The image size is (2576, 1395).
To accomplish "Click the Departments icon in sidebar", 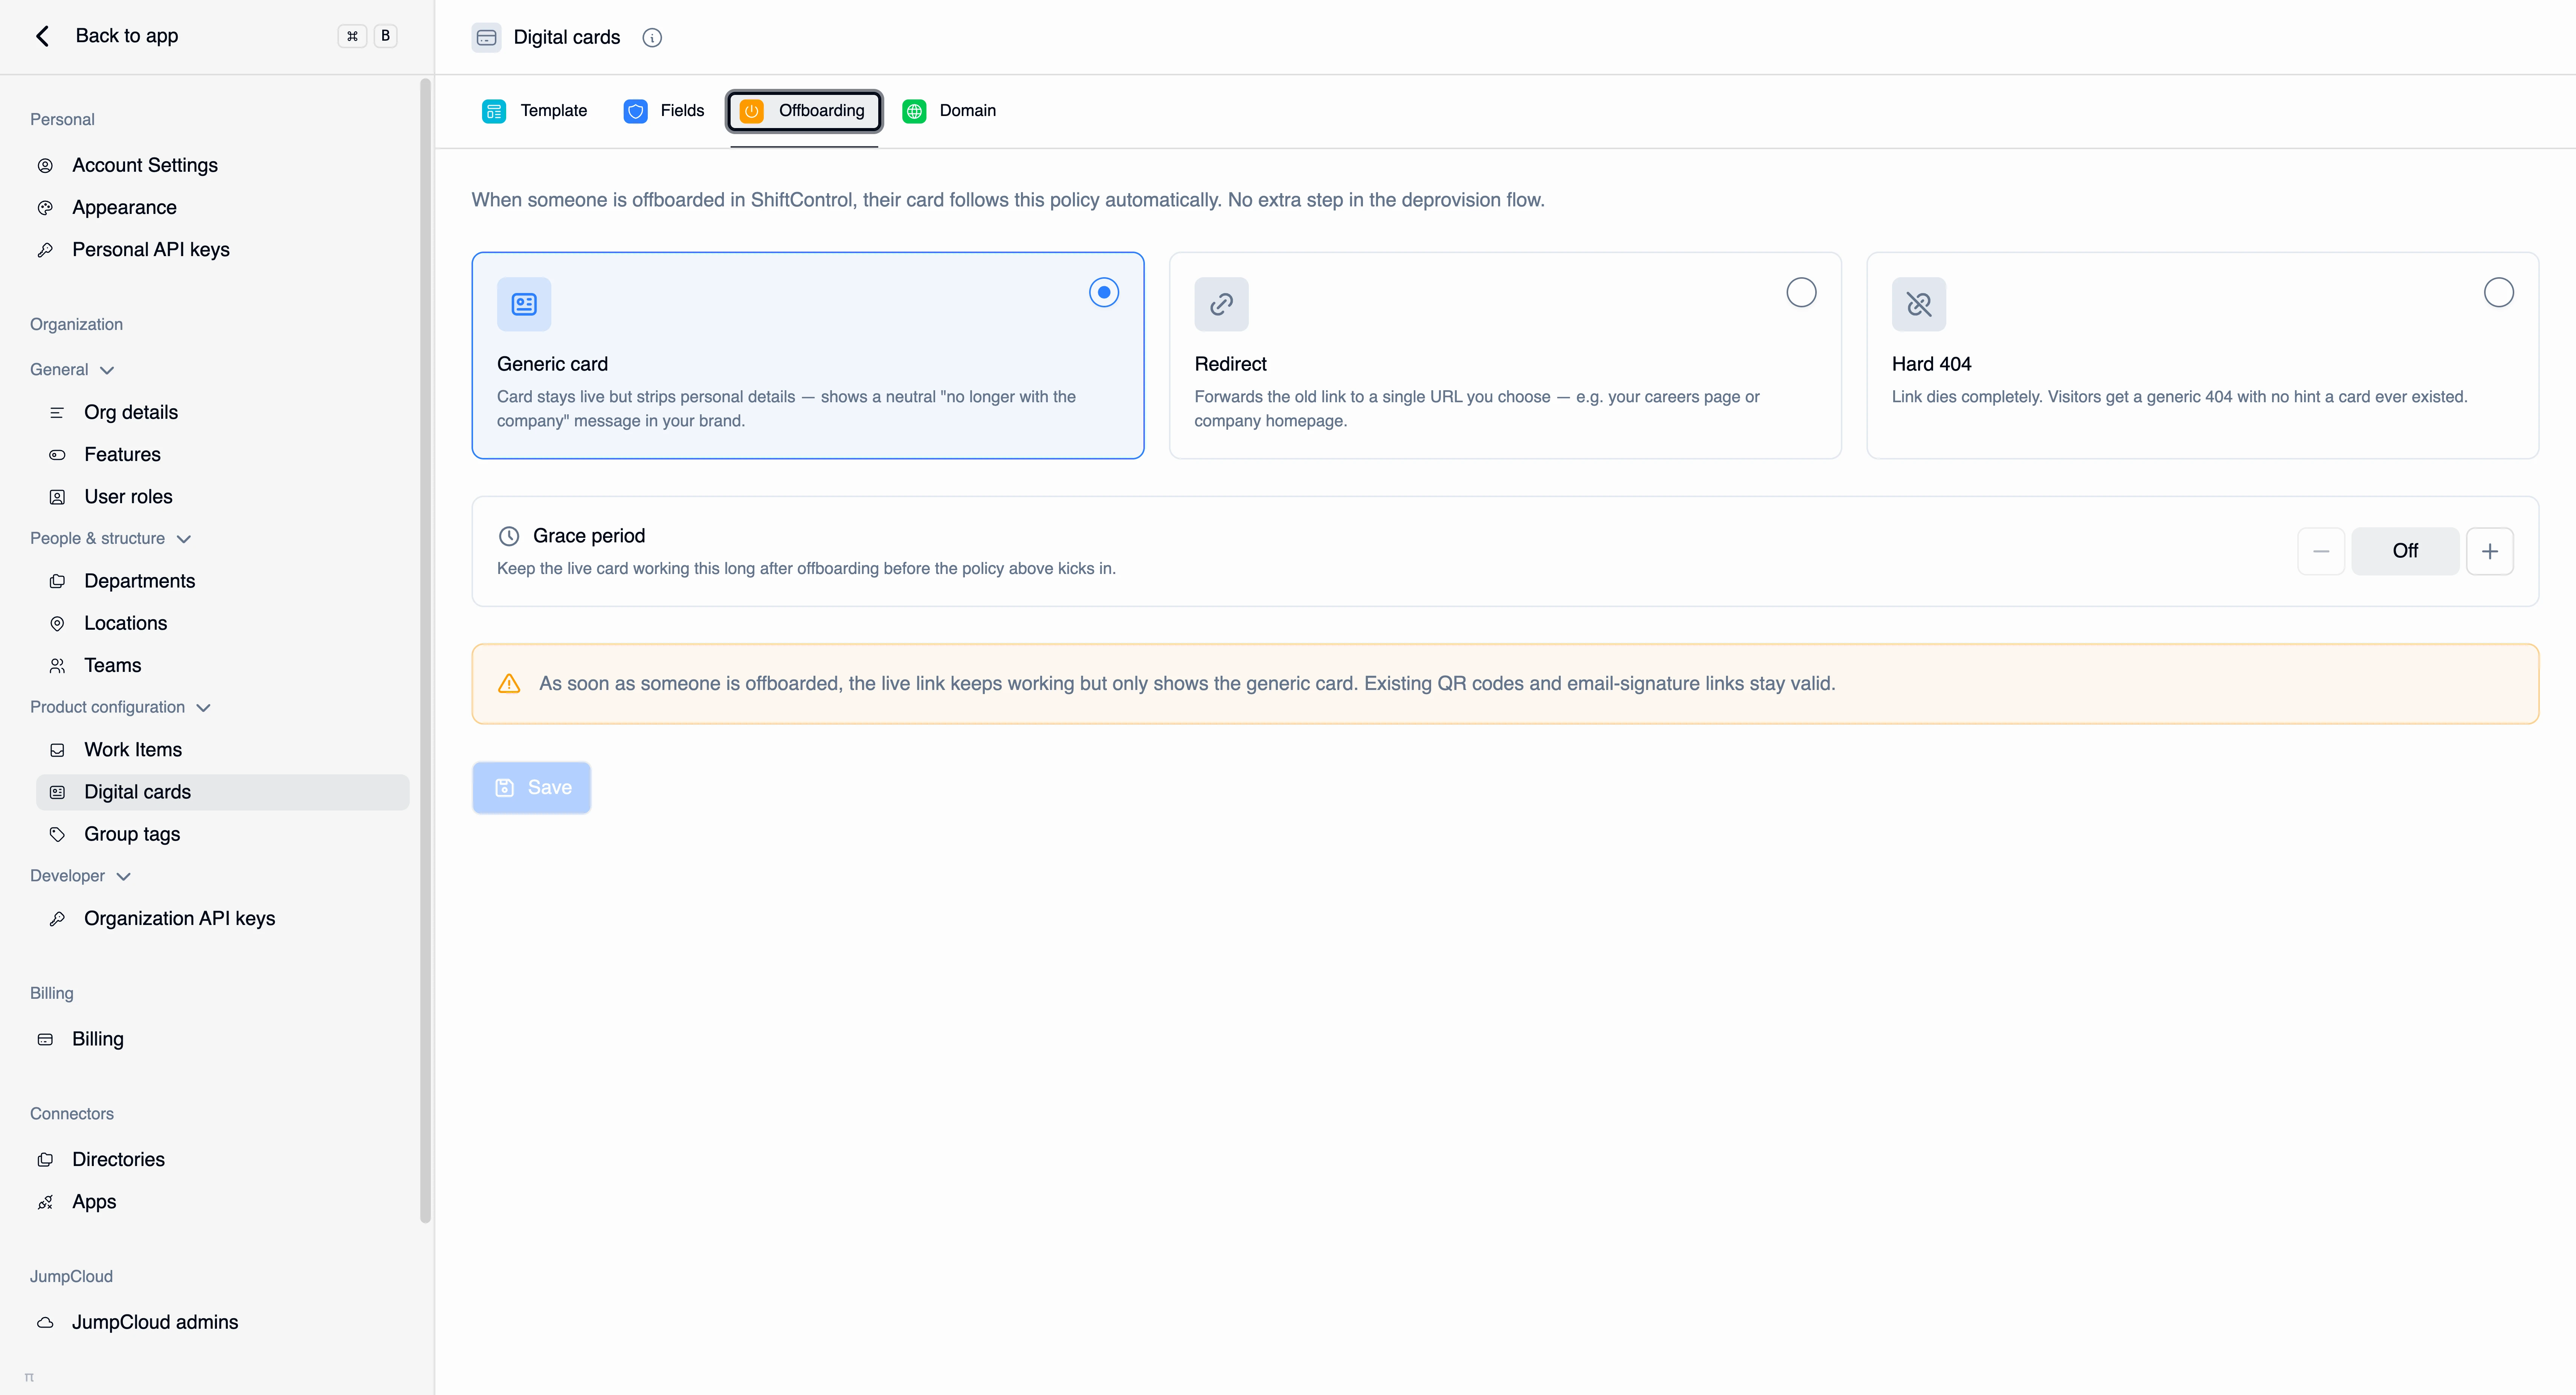I will [57, 582].
